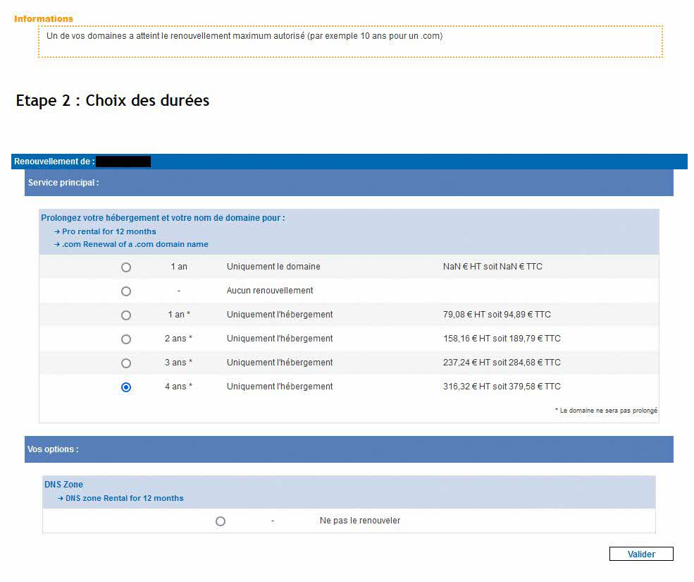Click the NaN € HT price text
Screen dimensions: 694x582
(492, 267)
